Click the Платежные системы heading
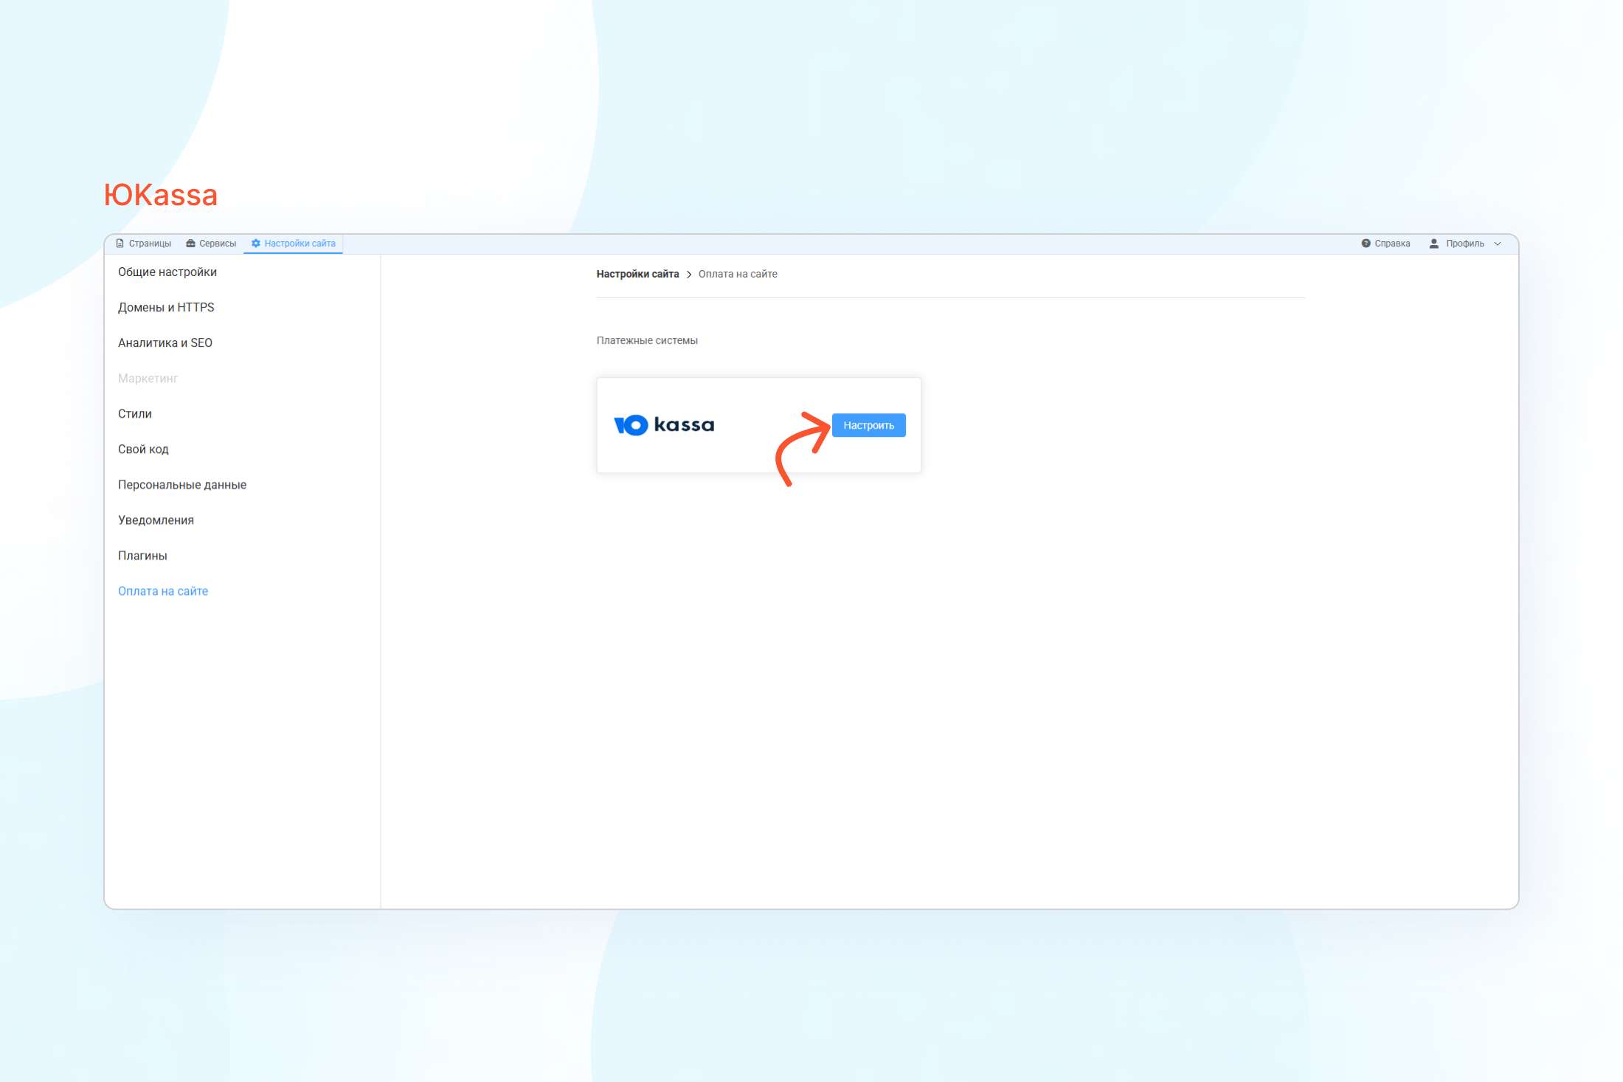The height and width of the screenshot is (1082, 1623). (647, 340)
